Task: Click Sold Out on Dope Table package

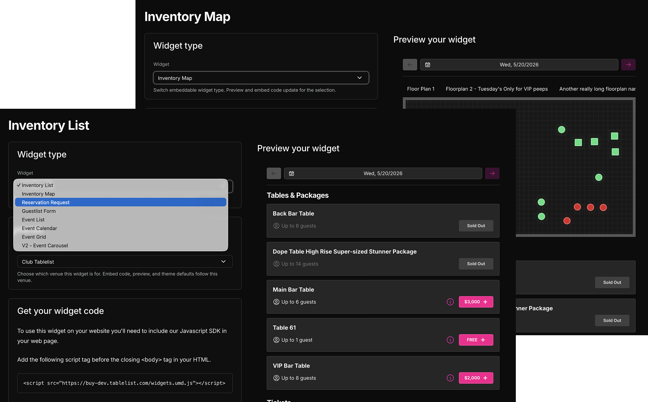Action: pyautogui.click(x=476, y=264)
